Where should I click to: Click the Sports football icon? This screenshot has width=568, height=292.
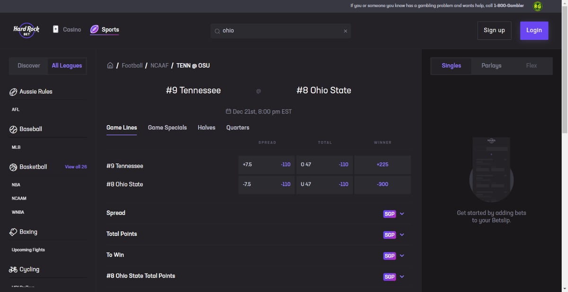(94, 29)
